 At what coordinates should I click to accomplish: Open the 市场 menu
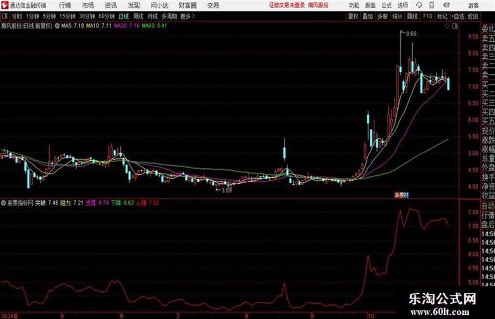click(x=88, y=5)
